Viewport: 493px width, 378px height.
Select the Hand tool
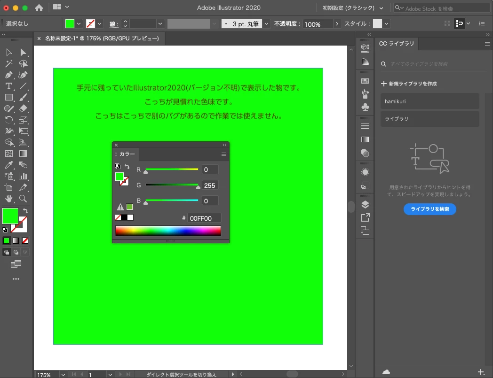[x=9, y=199]
